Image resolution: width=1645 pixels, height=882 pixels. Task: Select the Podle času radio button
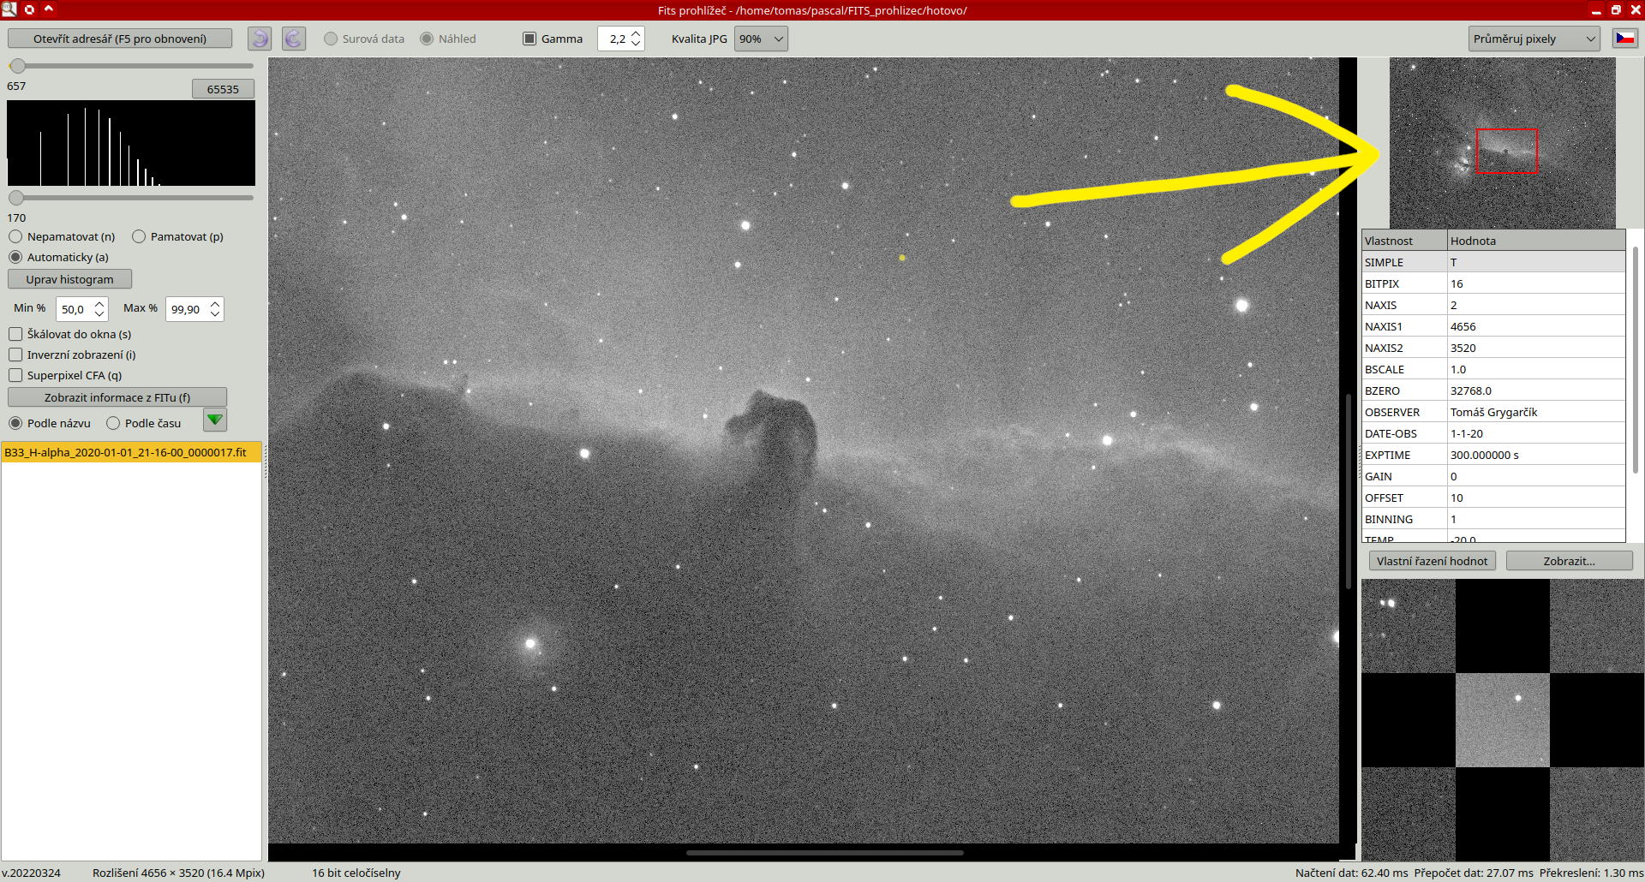tap(113, 423)
